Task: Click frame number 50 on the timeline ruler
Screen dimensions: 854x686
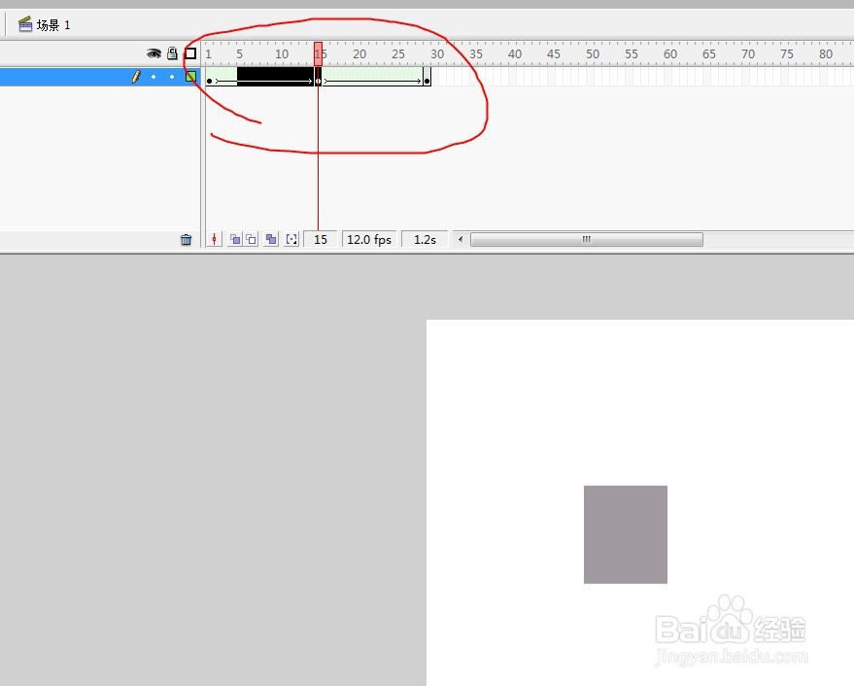Action: point(593,54)
